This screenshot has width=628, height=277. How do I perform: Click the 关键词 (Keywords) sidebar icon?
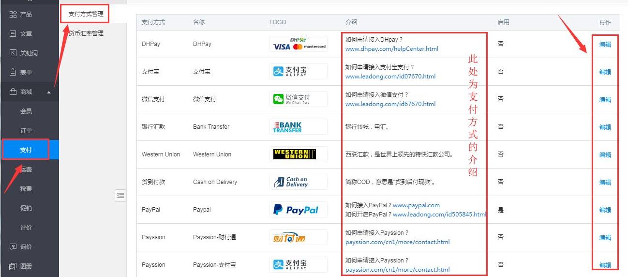13,53
